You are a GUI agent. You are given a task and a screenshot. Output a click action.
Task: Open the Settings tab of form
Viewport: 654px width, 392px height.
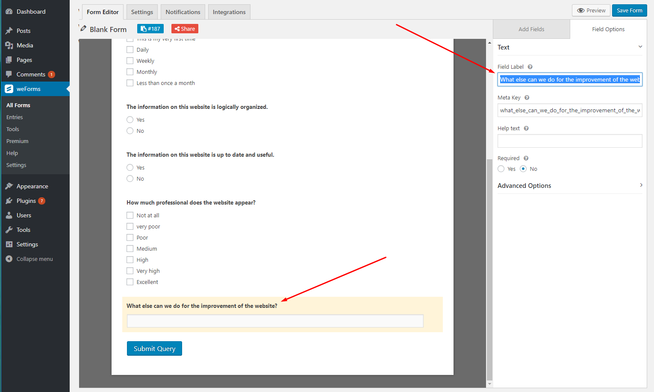[x=142, y=12]
